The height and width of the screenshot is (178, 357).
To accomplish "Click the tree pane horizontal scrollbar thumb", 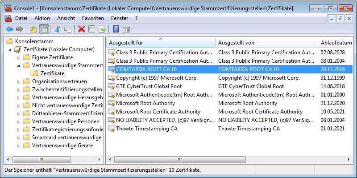I will coord(41,159).
